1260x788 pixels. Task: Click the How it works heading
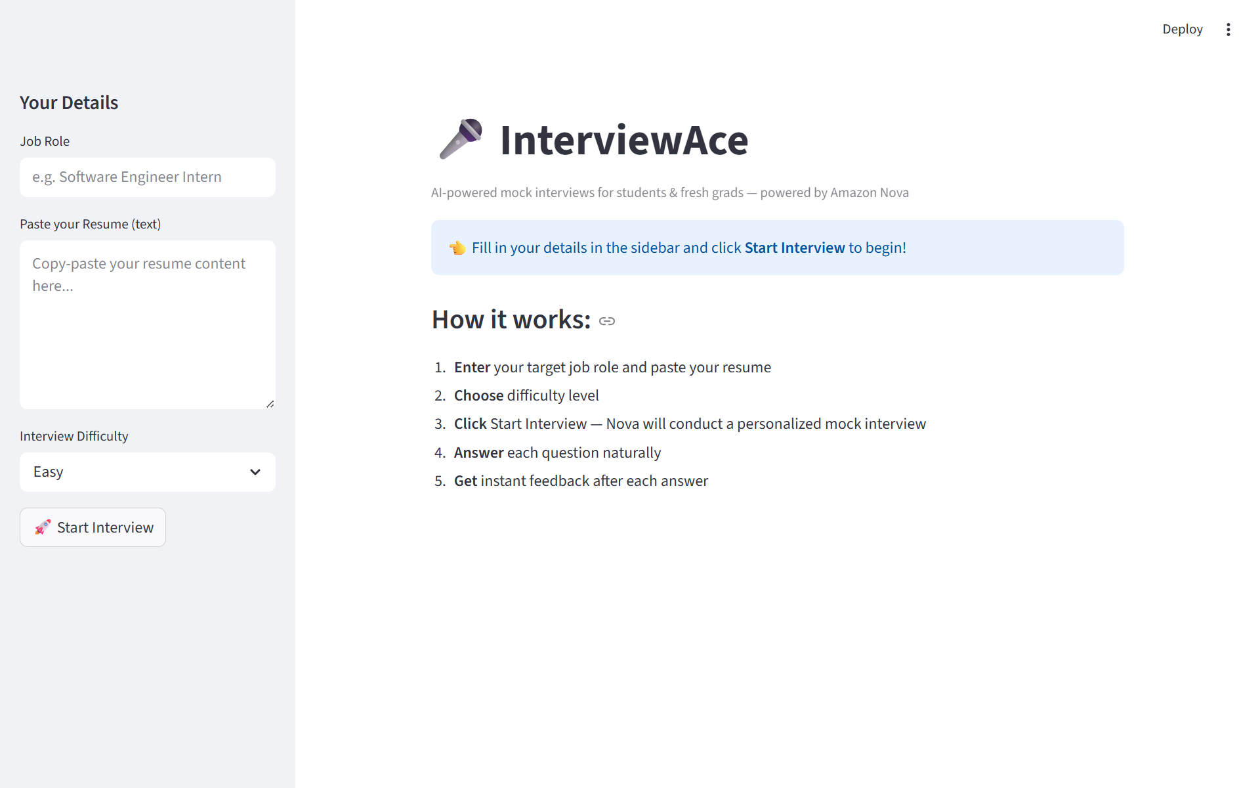pyautogui.click(x=511, y=320)
